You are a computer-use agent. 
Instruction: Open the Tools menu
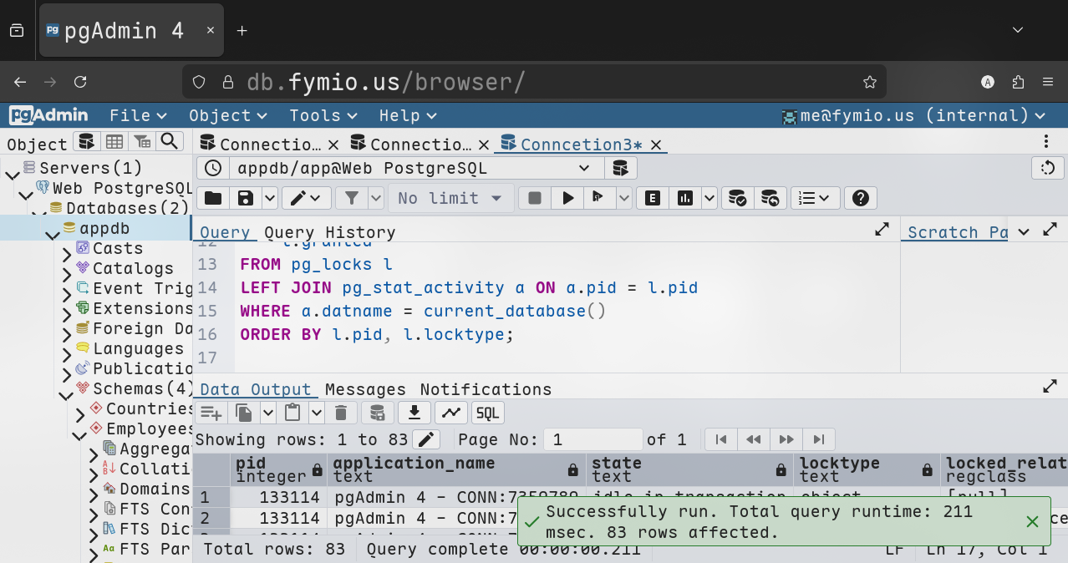point(323,115)
